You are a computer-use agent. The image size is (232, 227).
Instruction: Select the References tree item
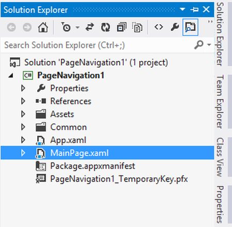coord(71,101)
